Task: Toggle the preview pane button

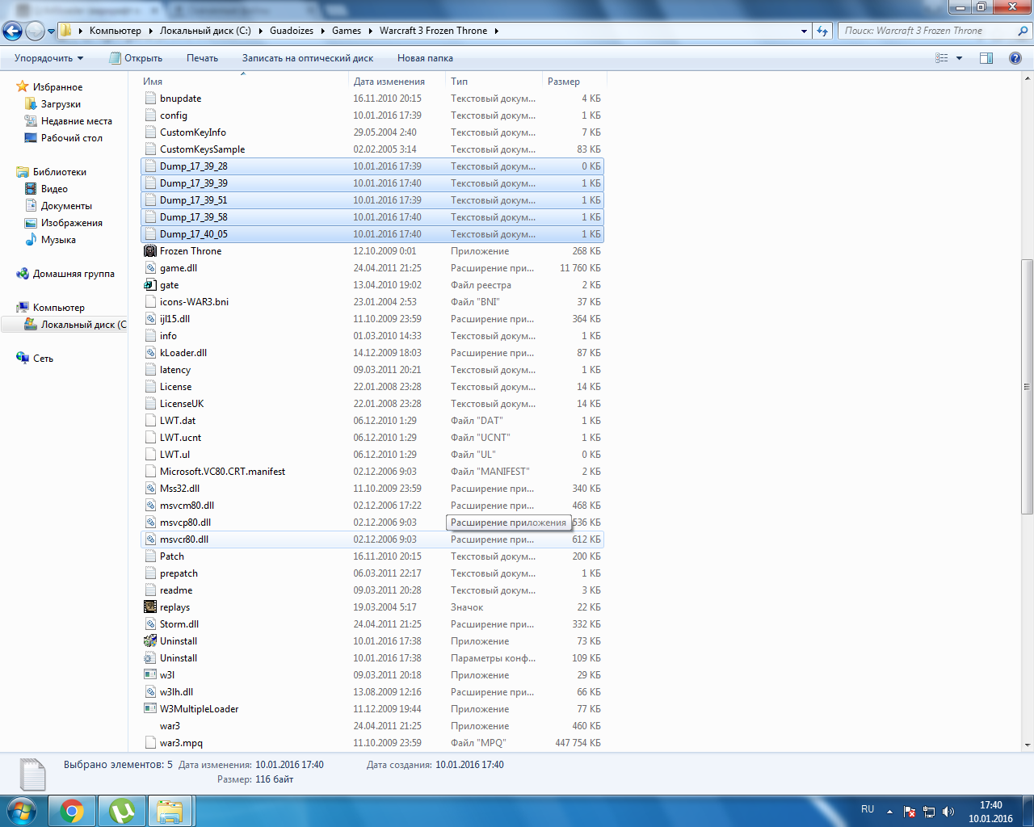Action: tap(986, 58)
